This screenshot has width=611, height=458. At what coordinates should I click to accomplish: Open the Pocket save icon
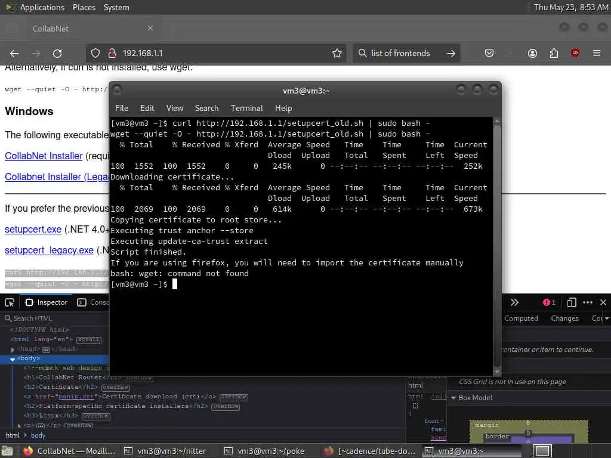coord(489,53)
